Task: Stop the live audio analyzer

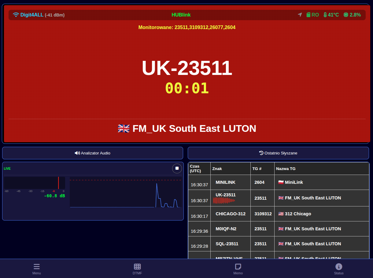Action: point(177,169)
